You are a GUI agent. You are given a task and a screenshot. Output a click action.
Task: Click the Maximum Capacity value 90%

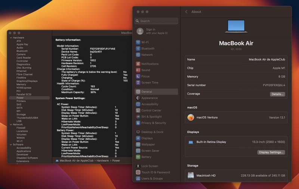93,92
